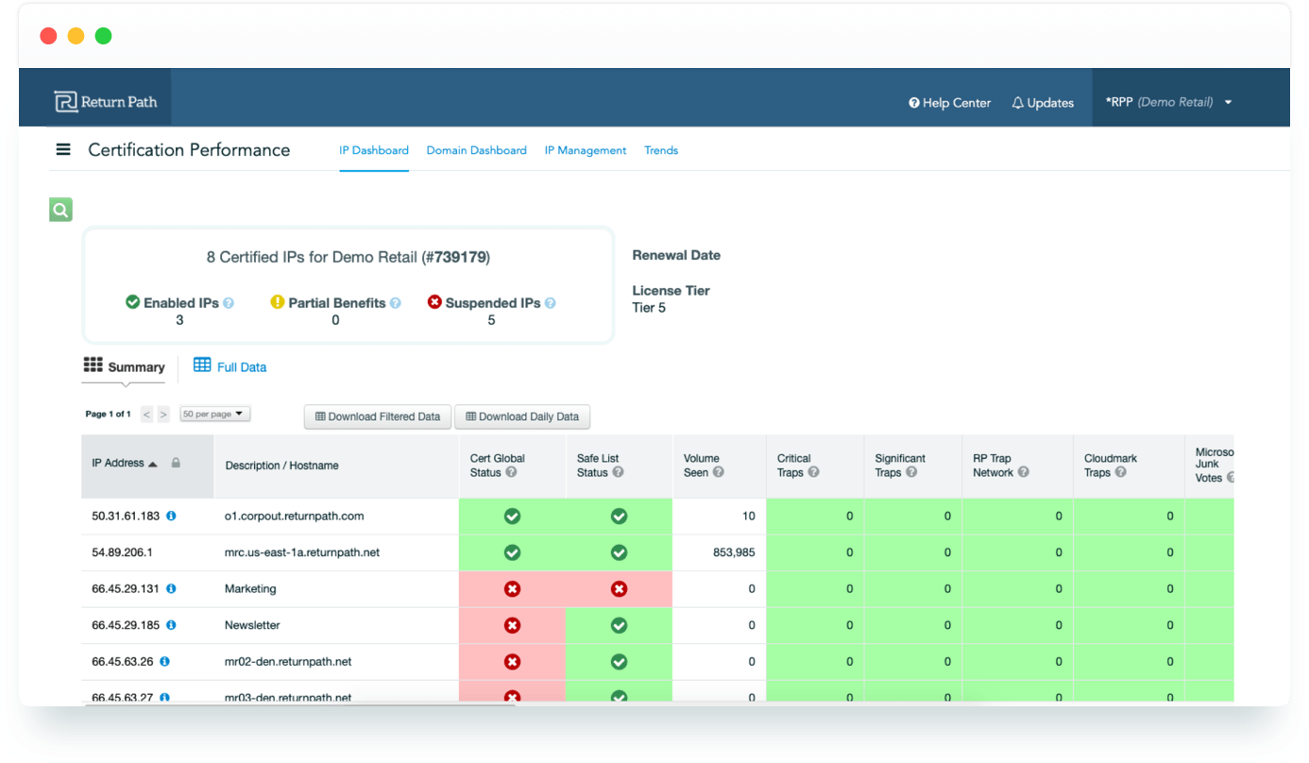Click Download Filtered Data button
Screen dimensions: 1309x763
coord(378,416)
